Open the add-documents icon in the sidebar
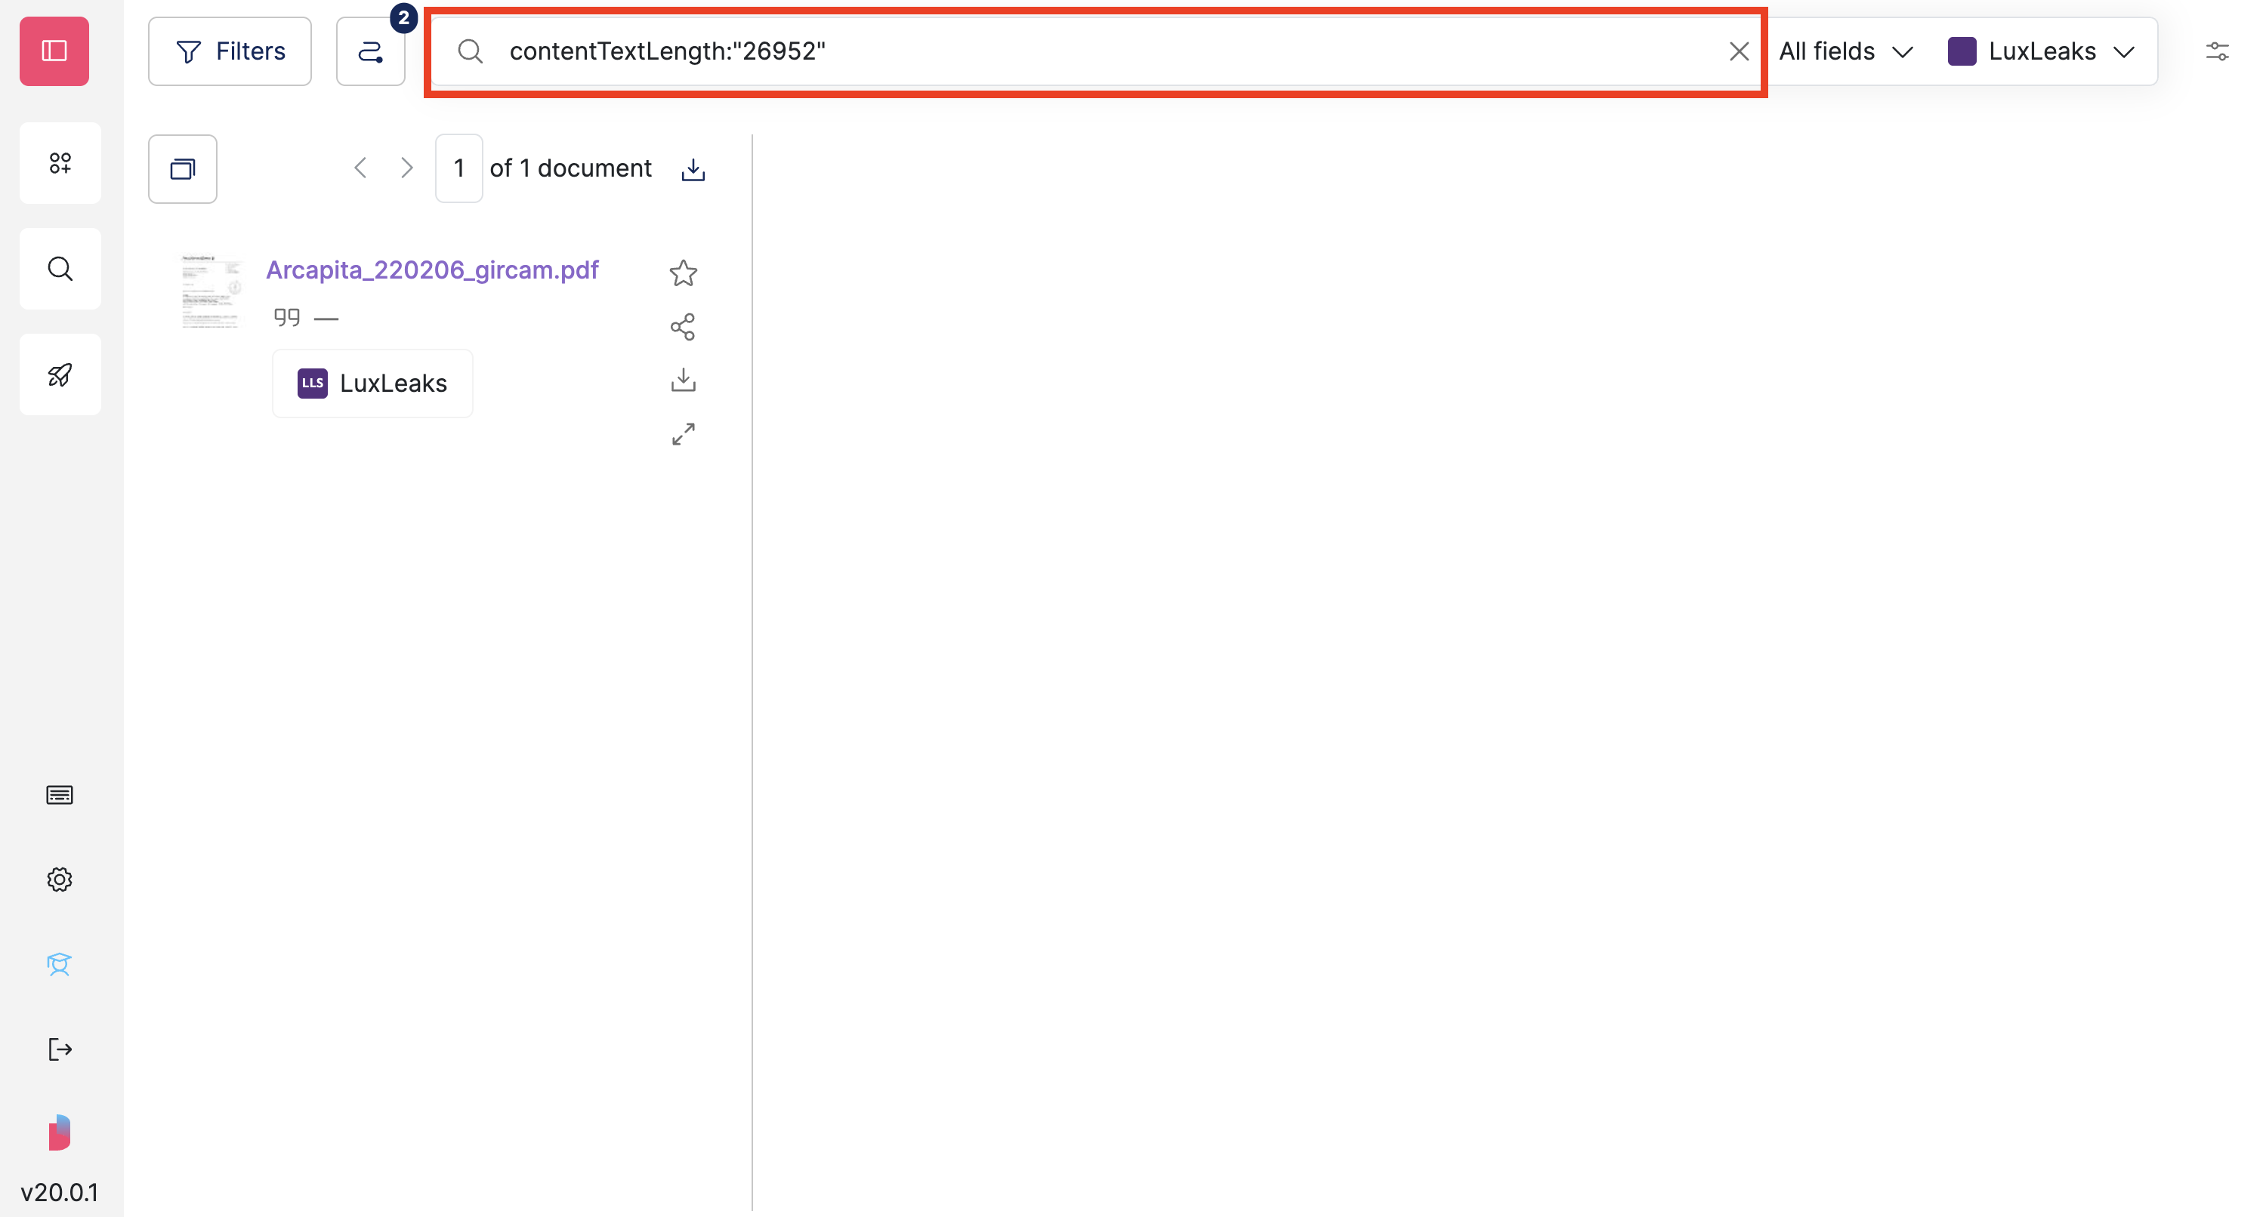 click(x=60, y=162)
